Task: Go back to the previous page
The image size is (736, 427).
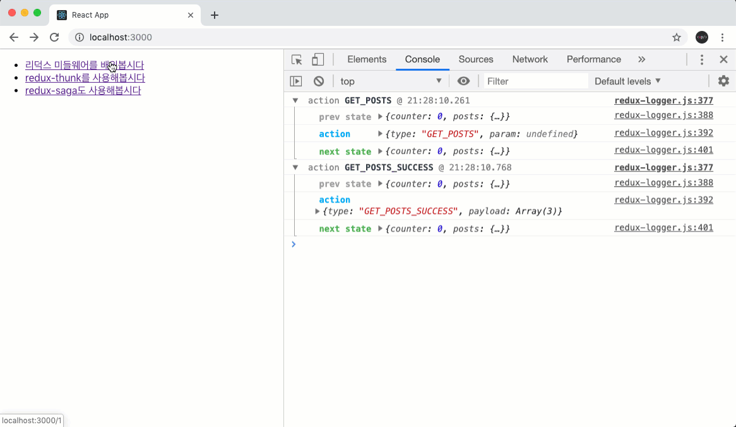Action: click(14, 37)
